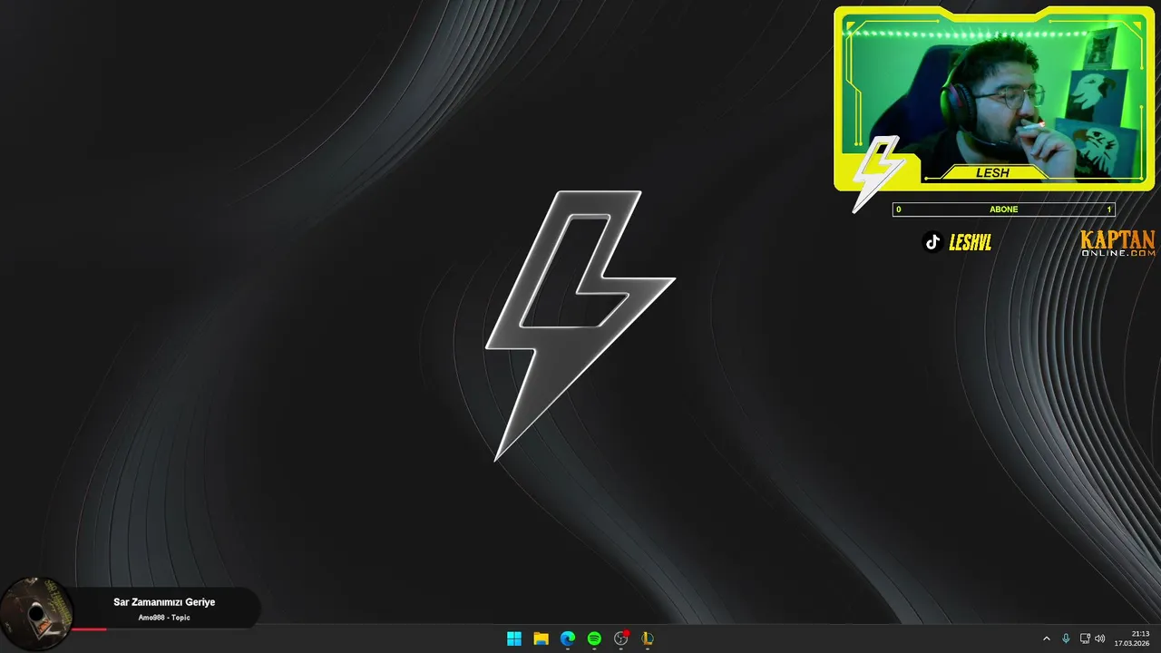The width and height of the screenshot is (1161, 653).
Task: Click the TikTok icon beside LESHVL
Action: pyautogui.click(x=932, y=242)
